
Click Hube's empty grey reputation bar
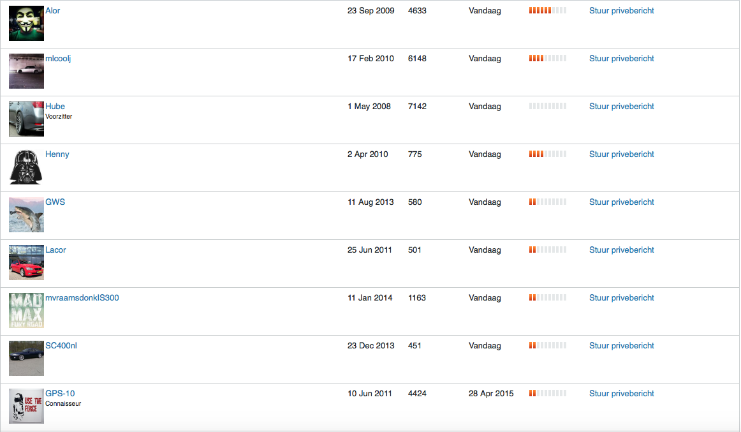coord(547,107)
